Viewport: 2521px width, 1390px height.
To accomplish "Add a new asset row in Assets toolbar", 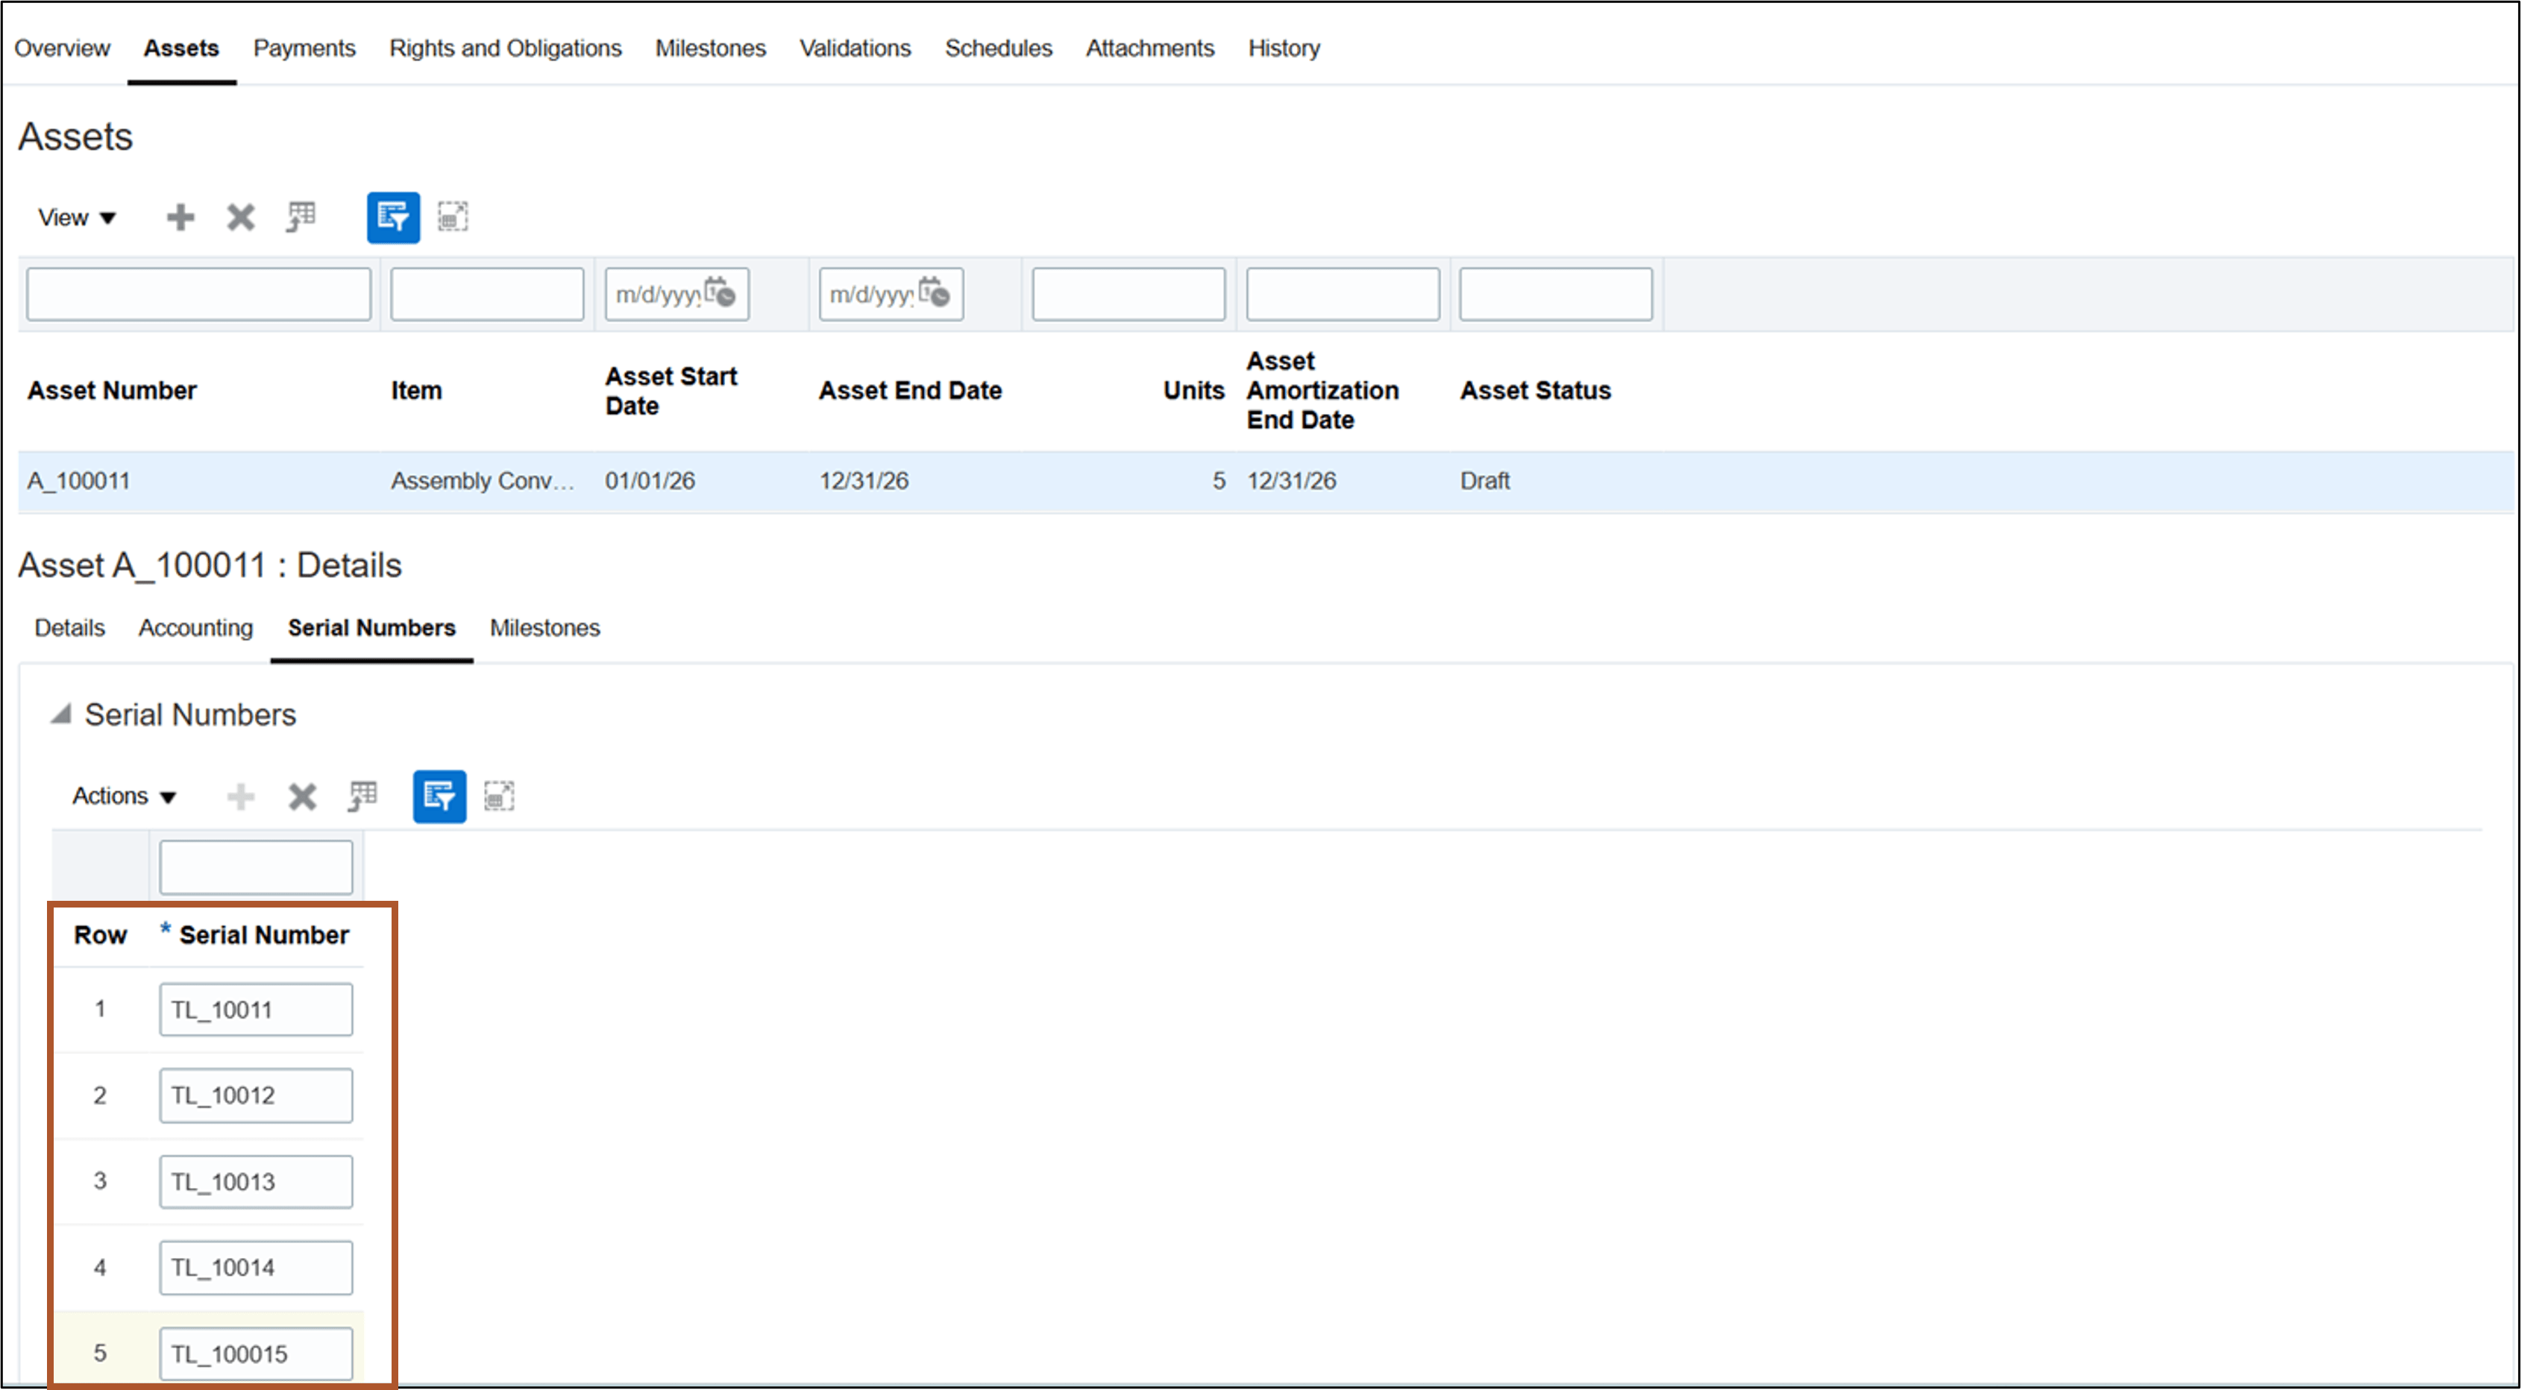I will tap(180, 217).
